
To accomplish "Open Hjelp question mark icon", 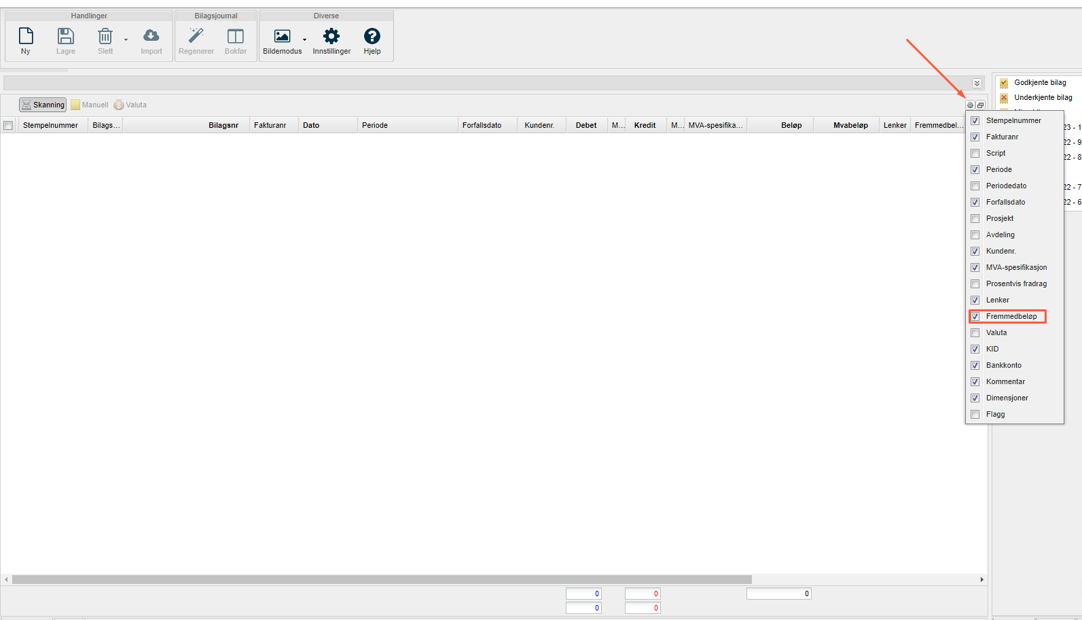I will coord(372,36).
